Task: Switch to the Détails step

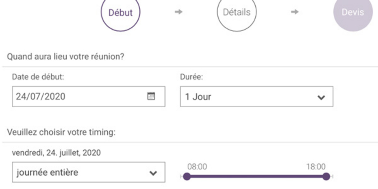Action: (x=237, y=12)
